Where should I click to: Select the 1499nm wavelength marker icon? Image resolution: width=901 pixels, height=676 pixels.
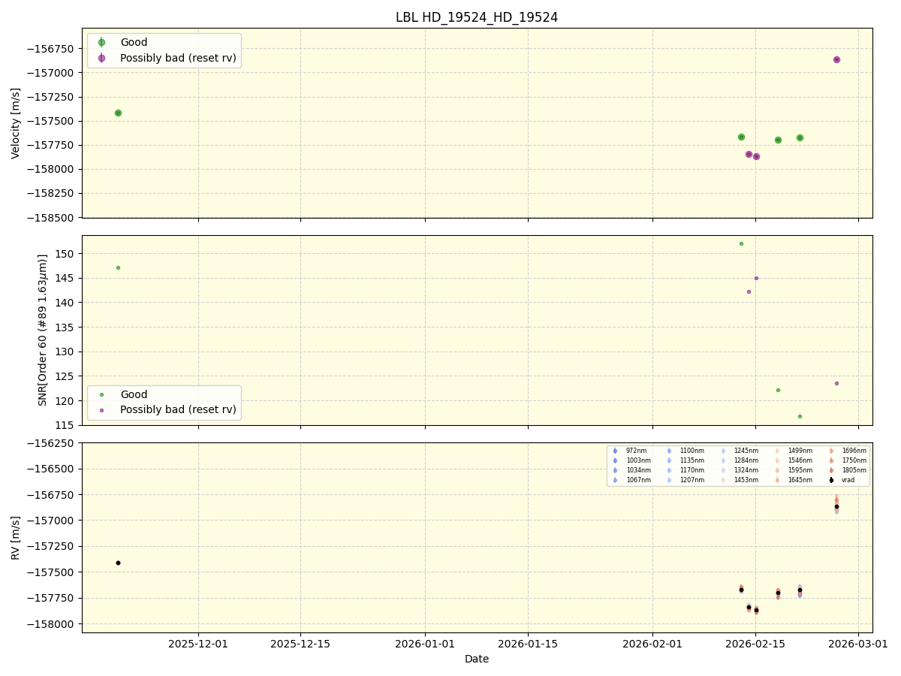776,451
